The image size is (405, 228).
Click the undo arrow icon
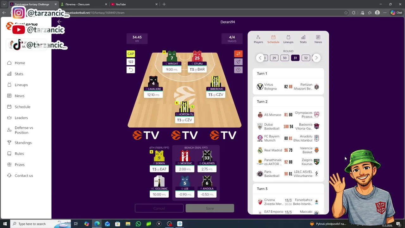(x=131, y=70)
